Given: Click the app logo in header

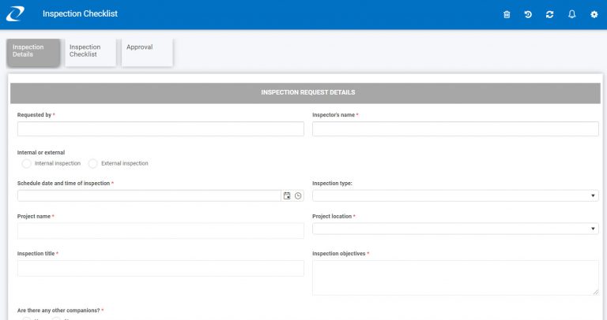Looking at the screenshot, I should pyautogui.click(x=15, y=14).
